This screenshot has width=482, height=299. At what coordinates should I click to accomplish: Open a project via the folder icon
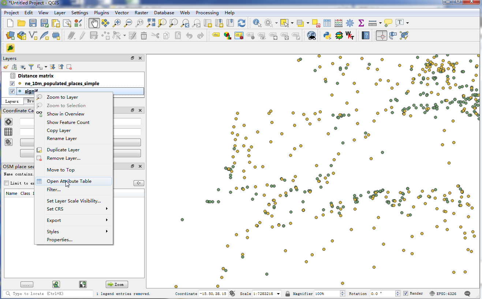[x=21, y=23]
